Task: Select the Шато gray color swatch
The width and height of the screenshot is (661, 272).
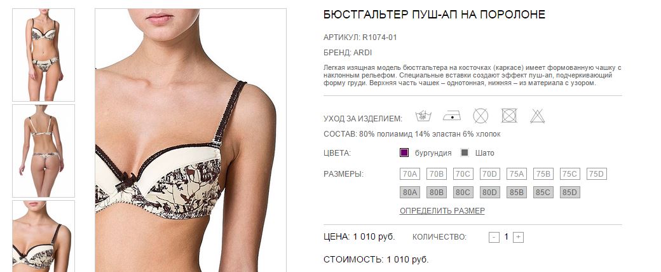Action: [x=465, y=153]
